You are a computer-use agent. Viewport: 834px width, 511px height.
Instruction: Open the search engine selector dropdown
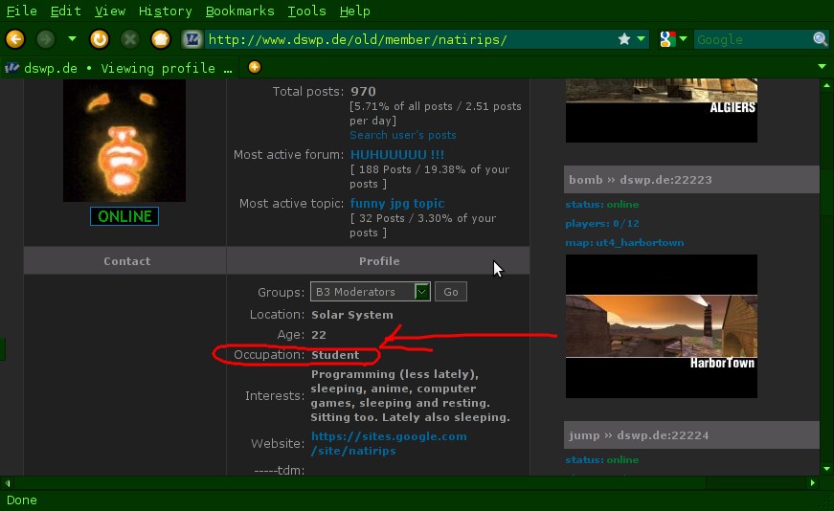(x=674, y=39)
